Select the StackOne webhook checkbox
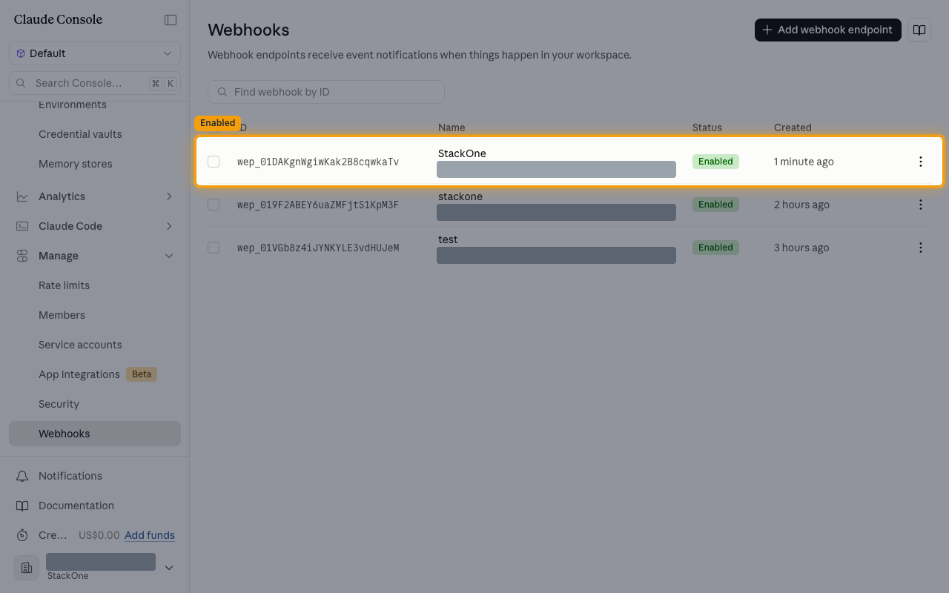The image size is (949, 593). pos(214,162)
